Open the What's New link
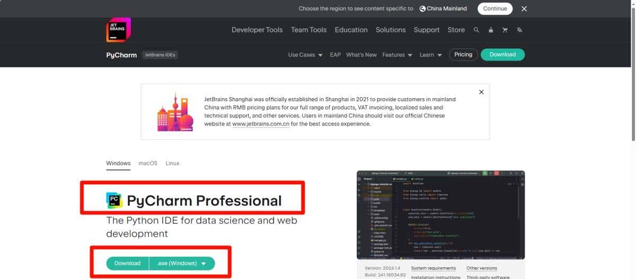Image resolution: width=636 pixels, height=279 pixels. [361, 55]
